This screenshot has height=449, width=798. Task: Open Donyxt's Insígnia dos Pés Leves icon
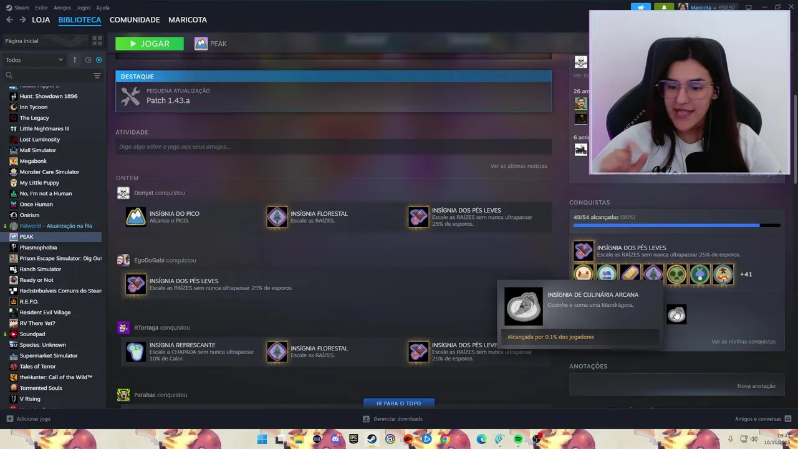(x=418, y=217)
